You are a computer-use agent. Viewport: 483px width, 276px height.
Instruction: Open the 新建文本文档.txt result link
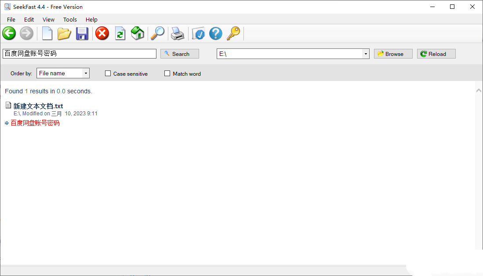pos(38,106)
